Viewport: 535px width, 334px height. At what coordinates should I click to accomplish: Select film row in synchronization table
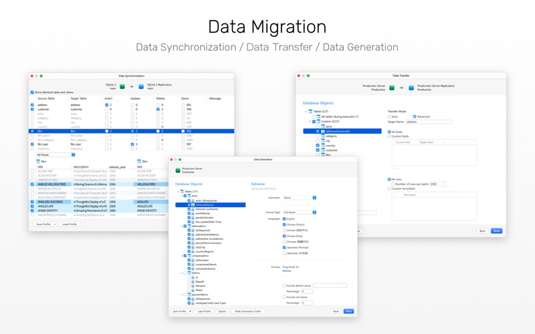131,131
